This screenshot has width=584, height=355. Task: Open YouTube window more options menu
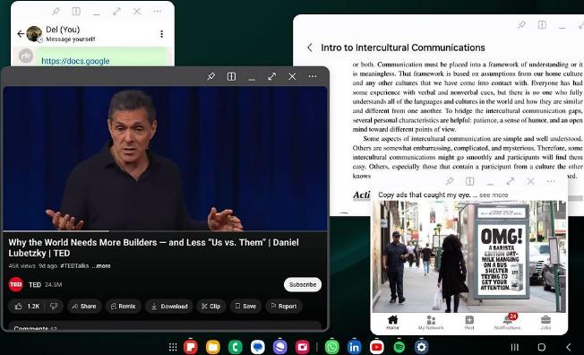(313, 76)
